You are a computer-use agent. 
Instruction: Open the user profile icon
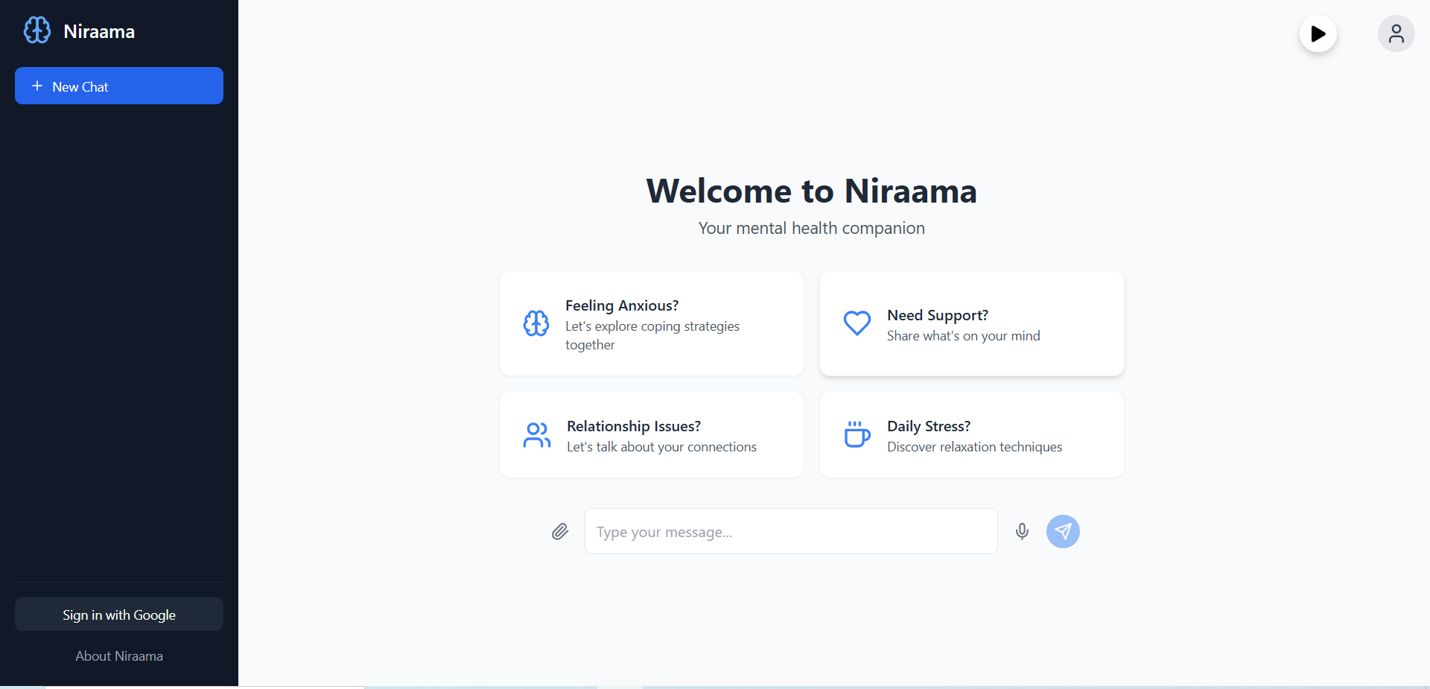tap(1396, 34)
